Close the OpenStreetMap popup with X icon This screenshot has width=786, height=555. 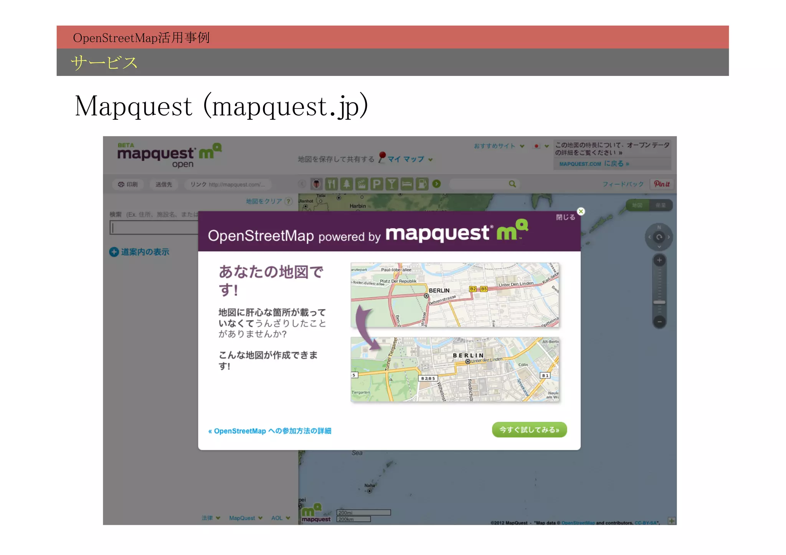(x=581, y=211)
